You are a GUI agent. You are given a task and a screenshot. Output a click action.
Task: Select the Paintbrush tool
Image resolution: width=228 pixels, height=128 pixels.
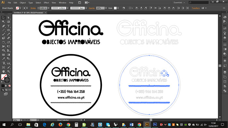(x=4, y=34)
